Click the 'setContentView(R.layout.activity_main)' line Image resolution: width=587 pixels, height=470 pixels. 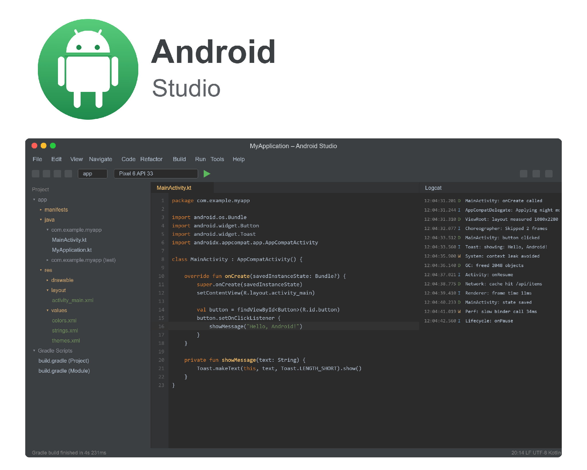click(256, 293)
